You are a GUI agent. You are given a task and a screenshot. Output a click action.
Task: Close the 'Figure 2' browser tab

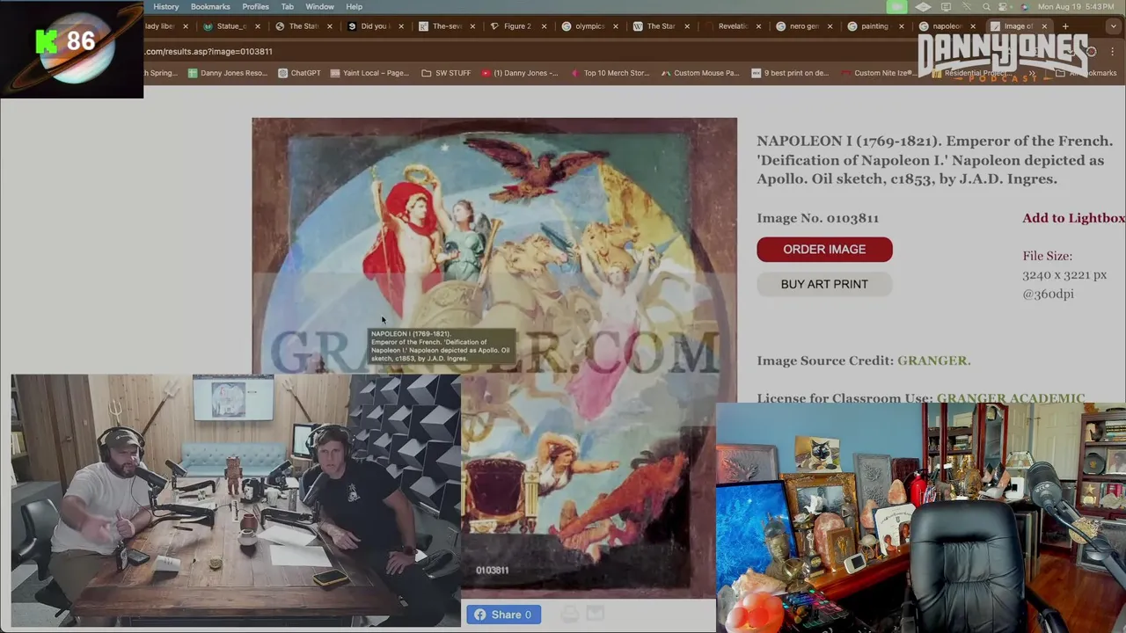point(545,26)
